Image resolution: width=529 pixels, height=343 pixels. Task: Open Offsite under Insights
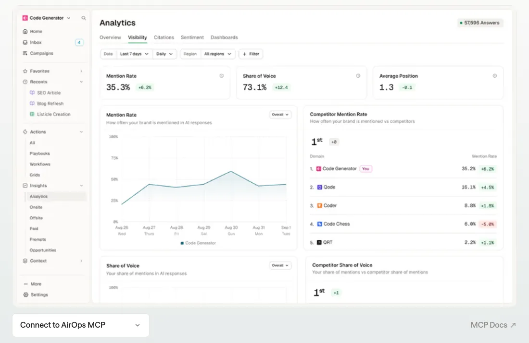tap(36, 218)
